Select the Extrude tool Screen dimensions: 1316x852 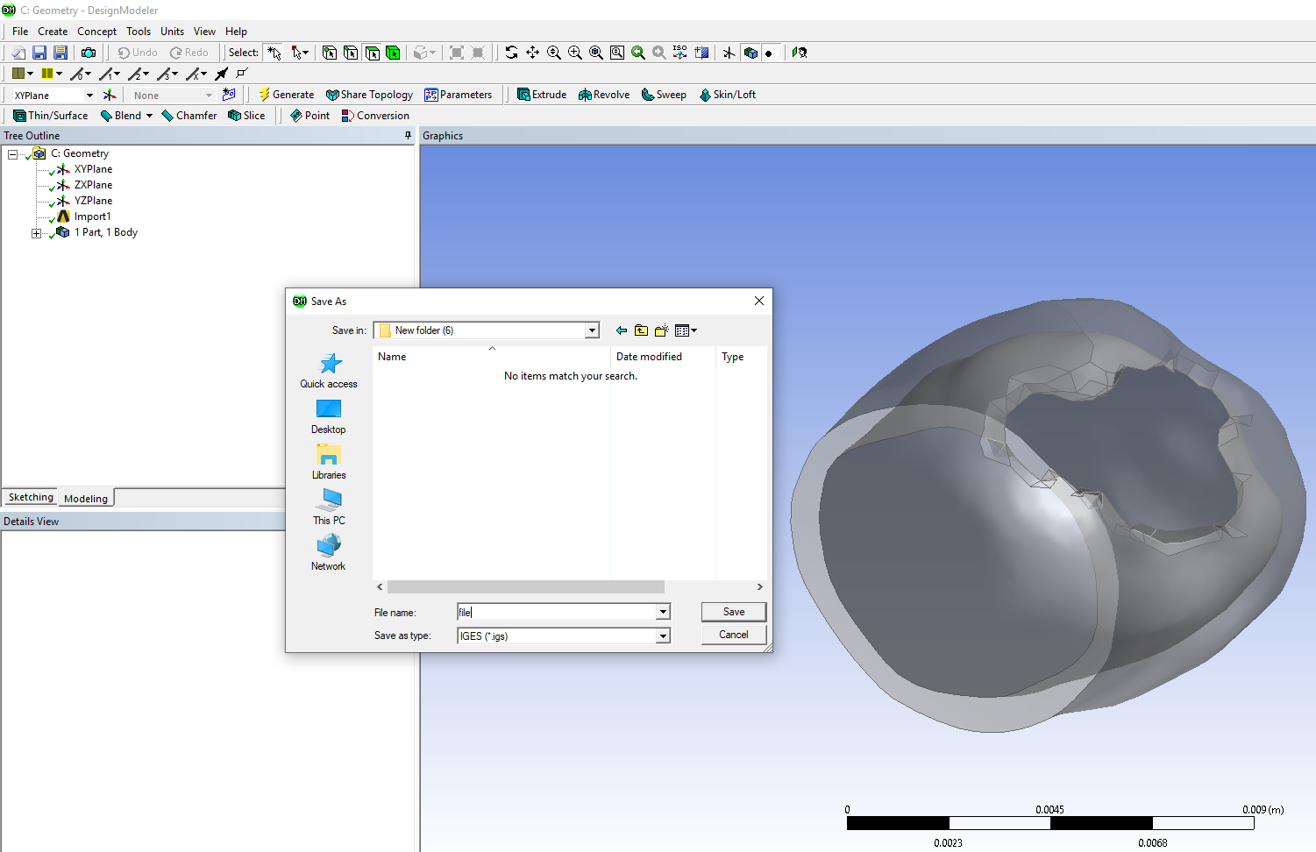point(541,94)
